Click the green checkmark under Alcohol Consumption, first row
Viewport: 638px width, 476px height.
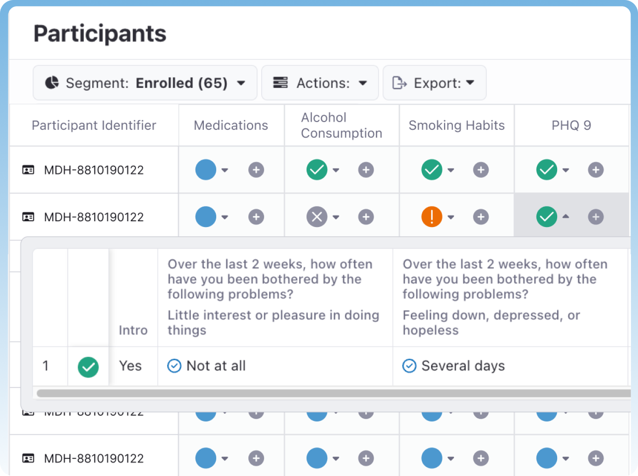pos(317,170)
